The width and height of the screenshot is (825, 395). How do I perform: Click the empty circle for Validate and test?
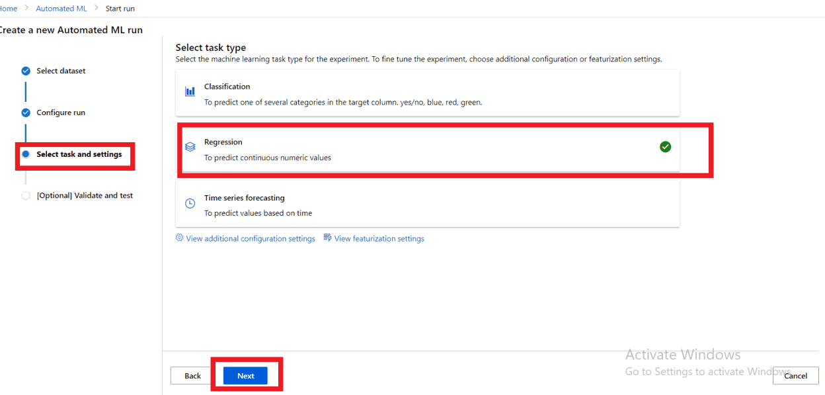point(26,196)
